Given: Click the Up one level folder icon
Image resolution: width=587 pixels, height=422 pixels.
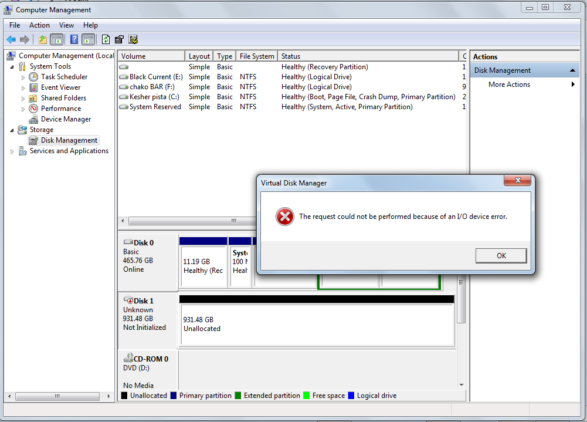Looking at the screenshot, I should 43,39.
